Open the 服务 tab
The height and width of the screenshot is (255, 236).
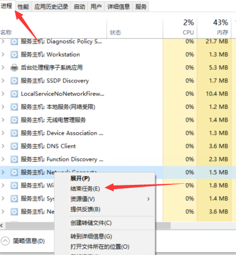click(141, 7)
